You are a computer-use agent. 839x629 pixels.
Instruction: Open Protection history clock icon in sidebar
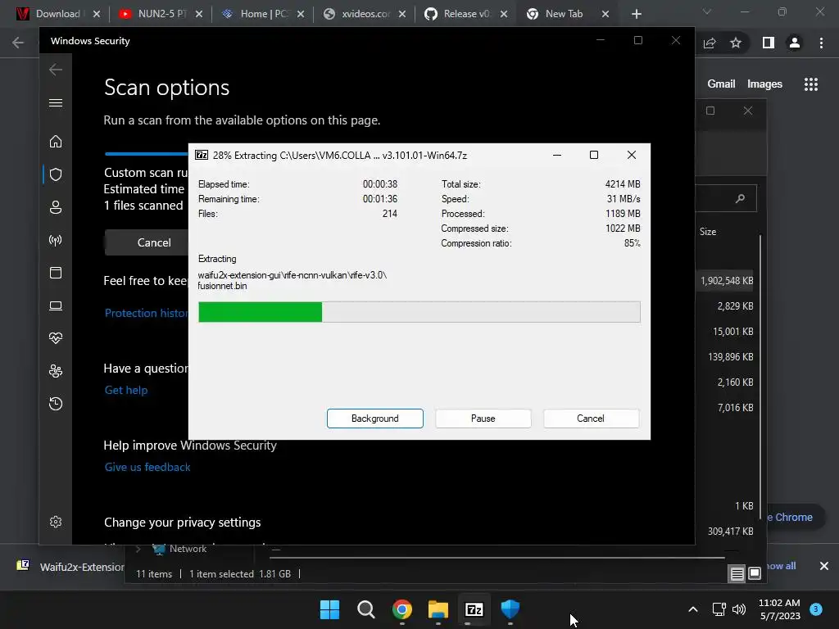56,403
